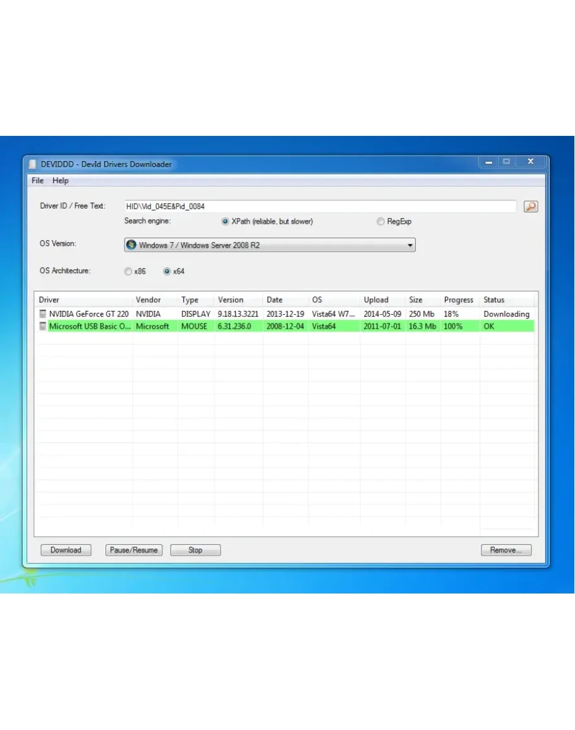This screenshot has width=575, height=730.
Task: Open the Help menu
Action: click(61, 181)
